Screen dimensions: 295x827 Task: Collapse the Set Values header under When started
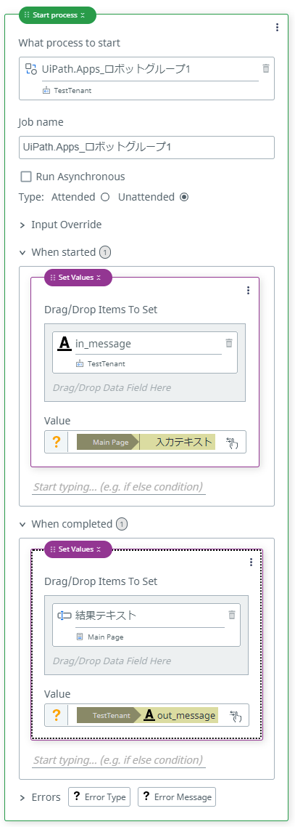pyautogui.click(x=99, y=278)
